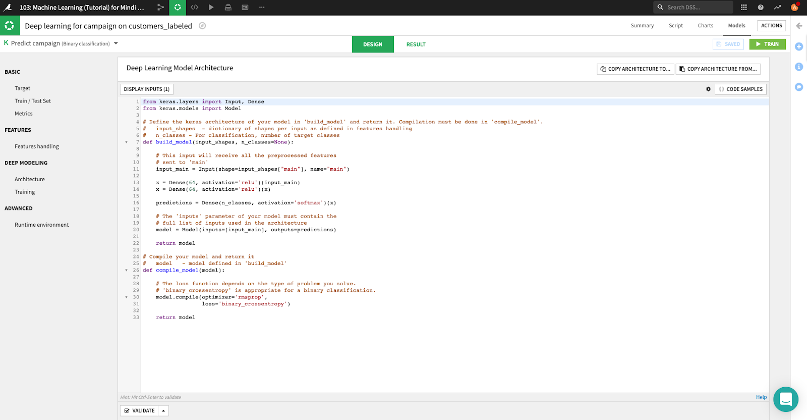The image size is (807, 420).
Task: Collapse the compile_model function code fold
Action: coord(127,270)
